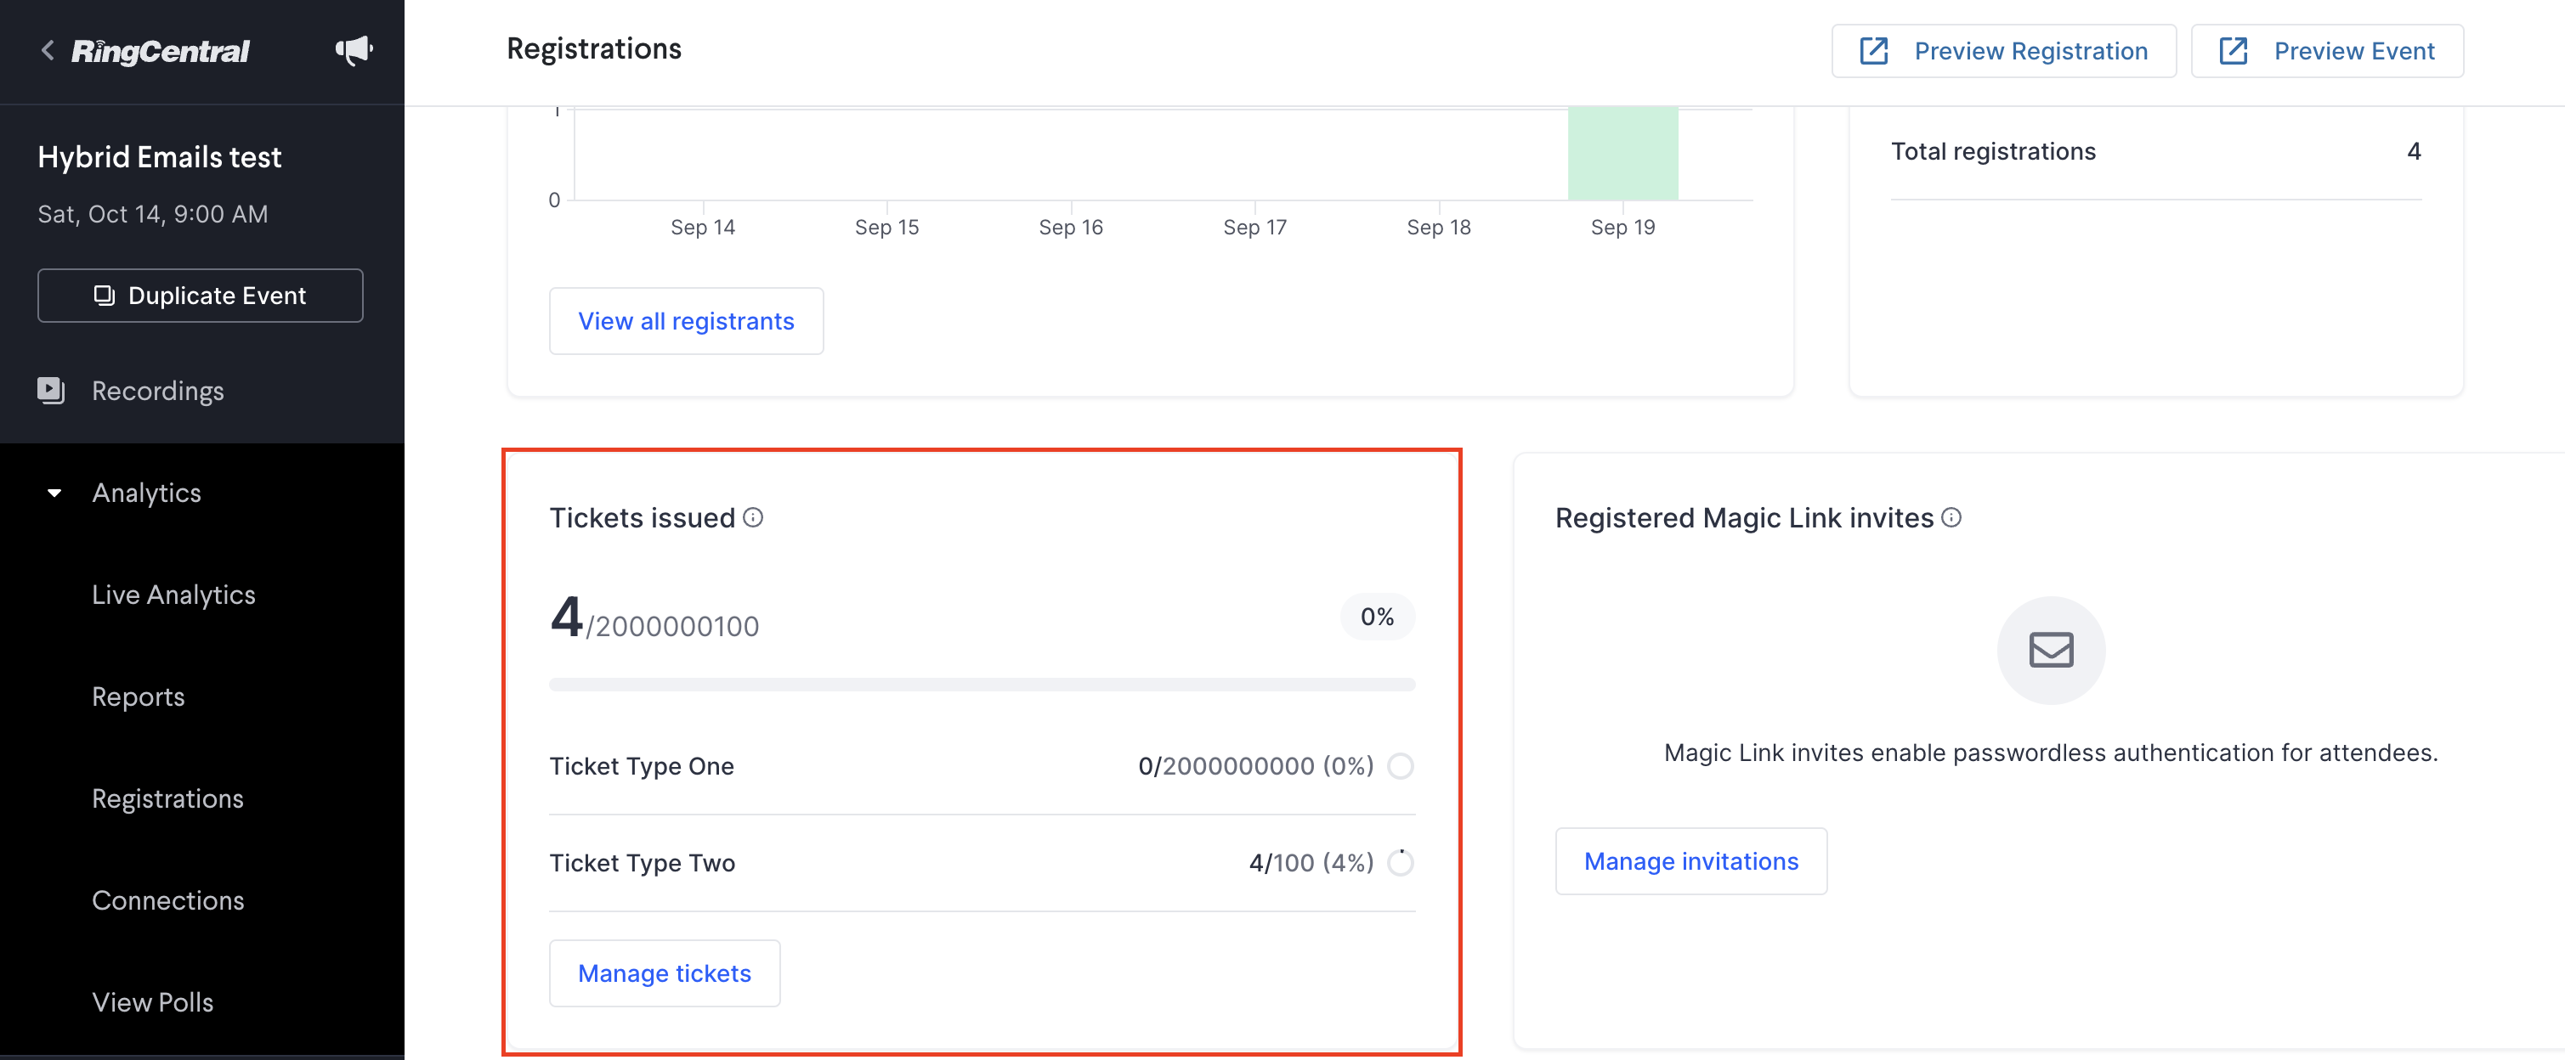Click the envelope icon in Magic Link card

click(x=2051, y=650)
